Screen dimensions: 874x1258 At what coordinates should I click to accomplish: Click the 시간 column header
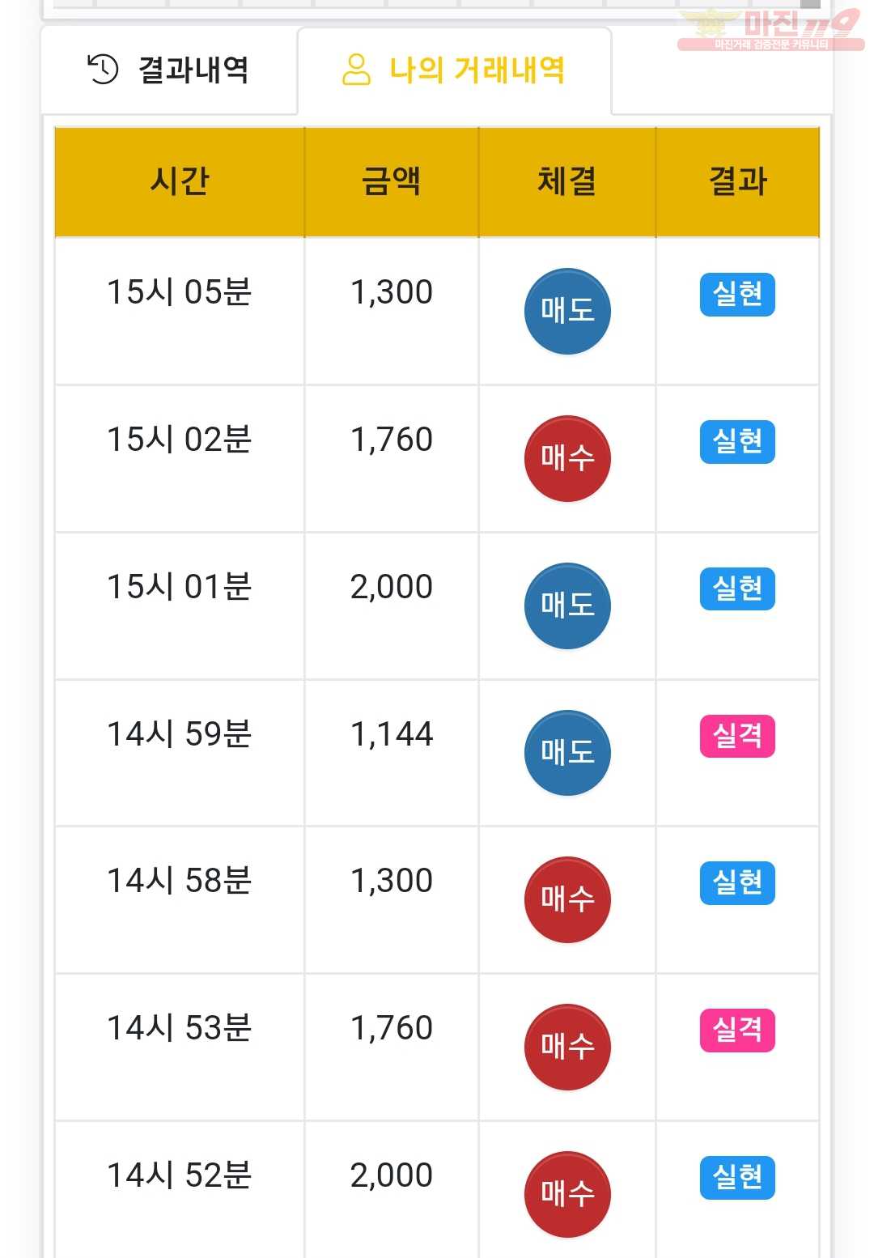pos(180,181)
